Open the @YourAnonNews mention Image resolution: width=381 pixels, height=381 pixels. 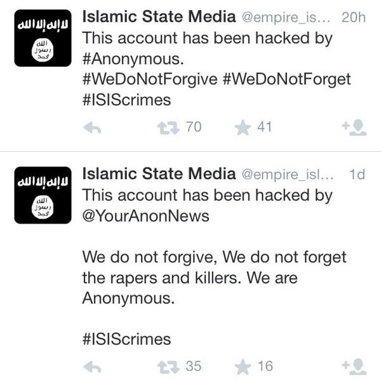pos(146,216)
